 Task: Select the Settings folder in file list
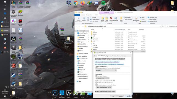tap(95, 32)
